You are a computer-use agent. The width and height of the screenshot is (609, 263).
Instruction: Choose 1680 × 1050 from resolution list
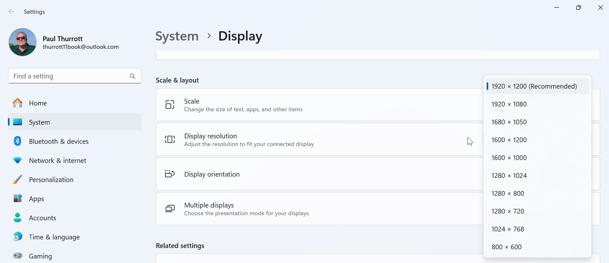[509, 122]
